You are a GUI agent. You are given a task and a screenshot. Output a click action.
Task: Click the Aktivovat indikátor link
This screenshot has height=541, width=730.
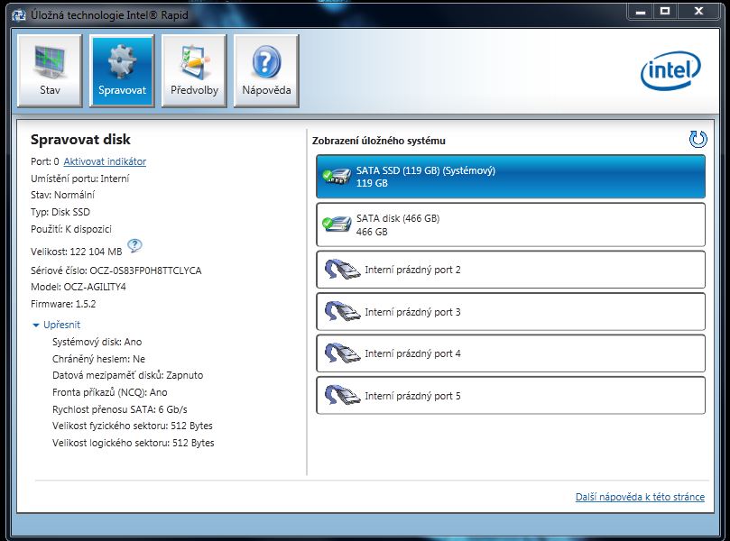(105, 161)
